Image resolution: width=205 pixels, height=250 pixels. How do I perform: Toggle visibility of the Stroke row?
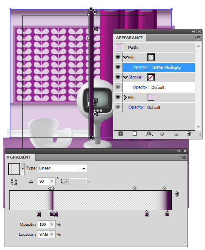pyautogui.click(x=118, y=77)
